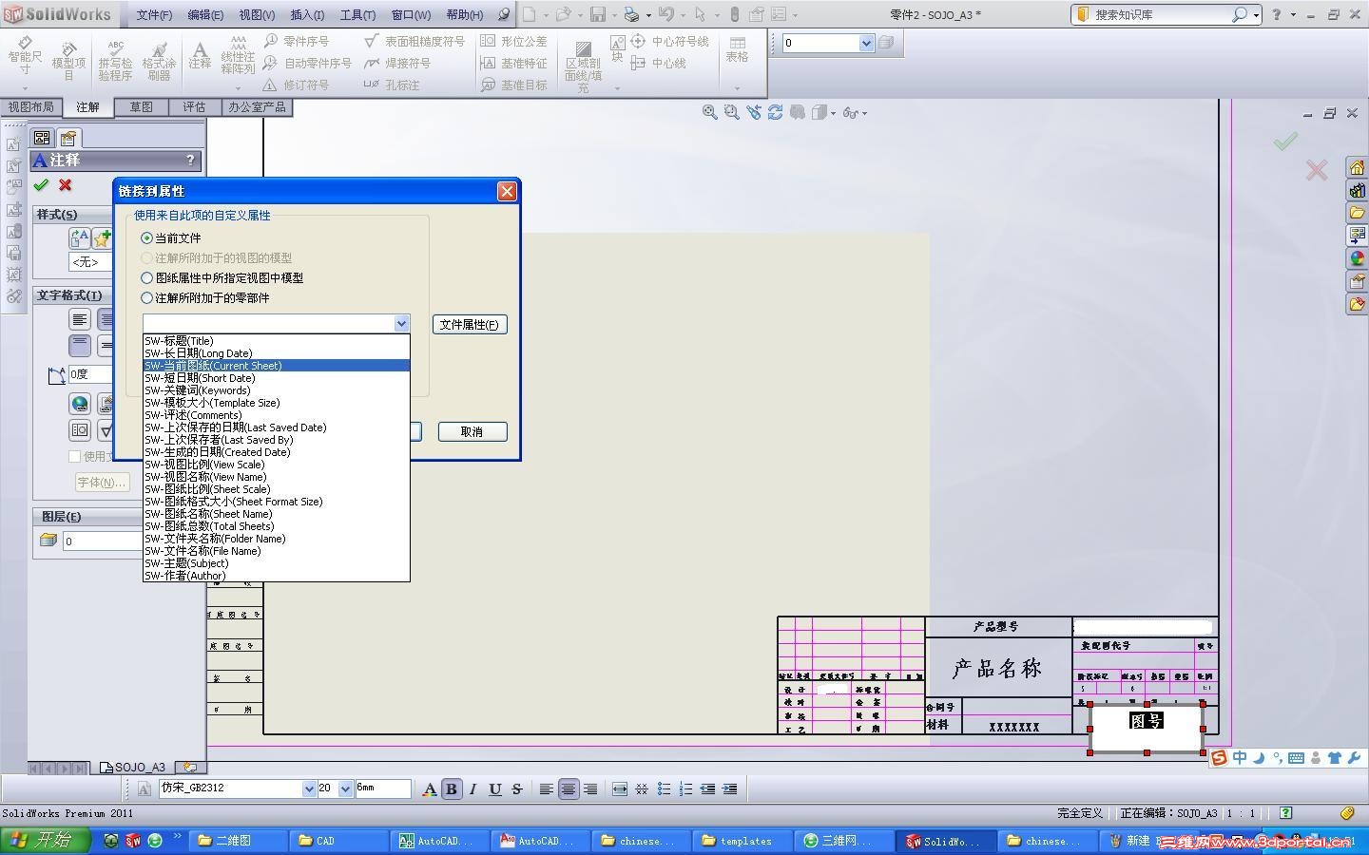The height and width of the screenshot is (855, 1369).
Task: Switch to the 草图 tab
Action: coord(141,107)
